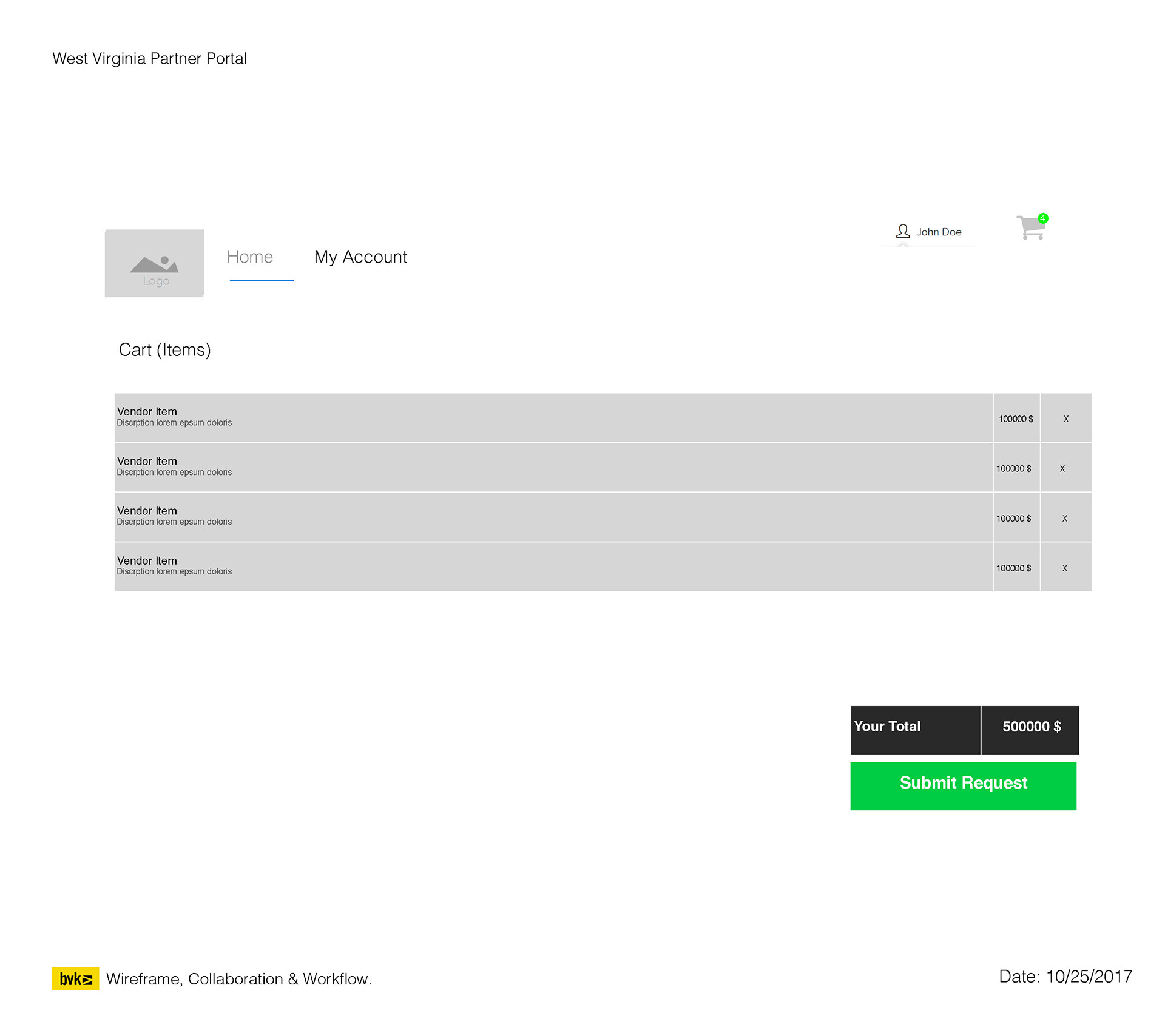Click the John Doe username label

[939, 232]
